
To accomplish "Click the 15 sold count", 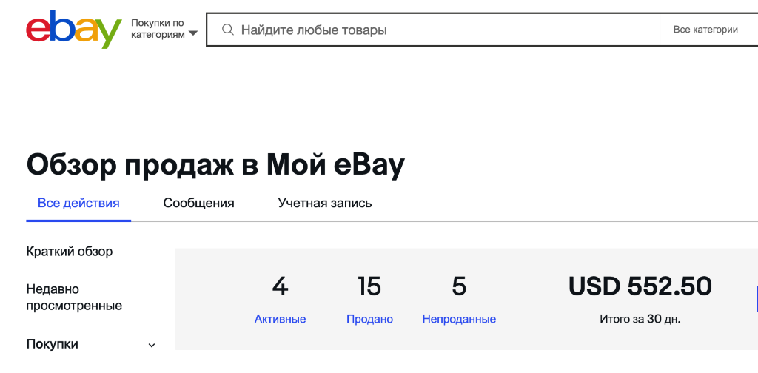I will point(369,286).
